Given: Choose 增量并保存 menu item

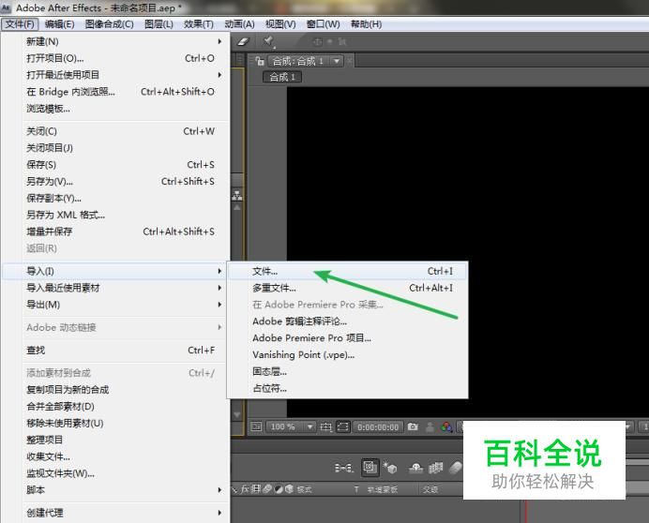Looking at the screenshot, I should pyautogui.click(x=116, y=232).
